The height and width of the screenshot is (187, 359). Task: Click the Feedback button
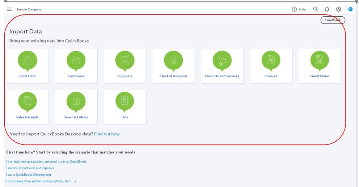(333, 20)
